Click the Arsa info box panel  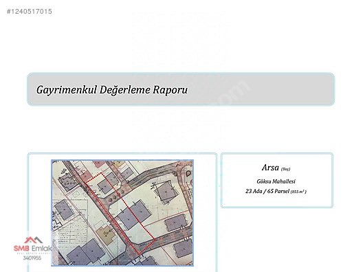pyautogui.click(x=277, y=180)
